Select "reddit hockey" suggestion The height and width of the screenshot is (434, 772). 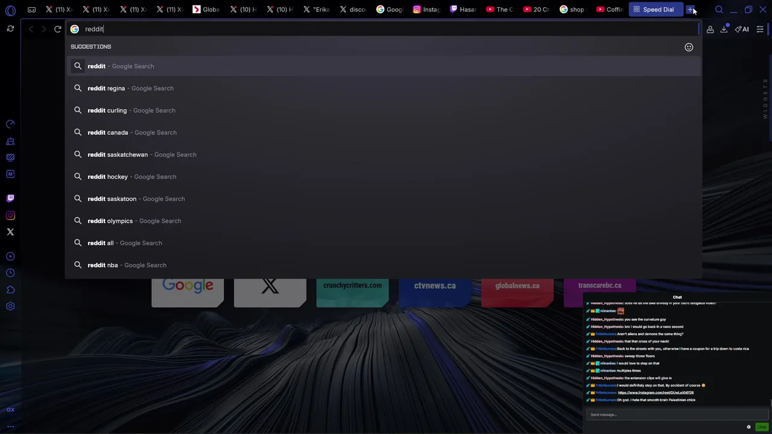point(384,177)
